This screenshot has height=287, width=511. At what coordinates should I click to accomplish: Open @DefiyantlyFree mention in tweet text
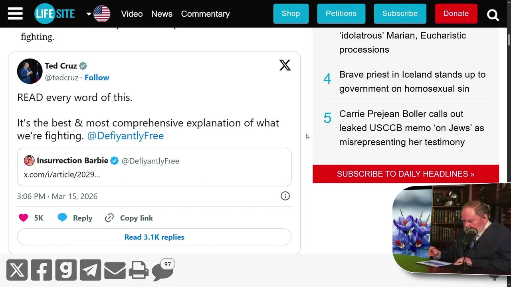[125, 136]
